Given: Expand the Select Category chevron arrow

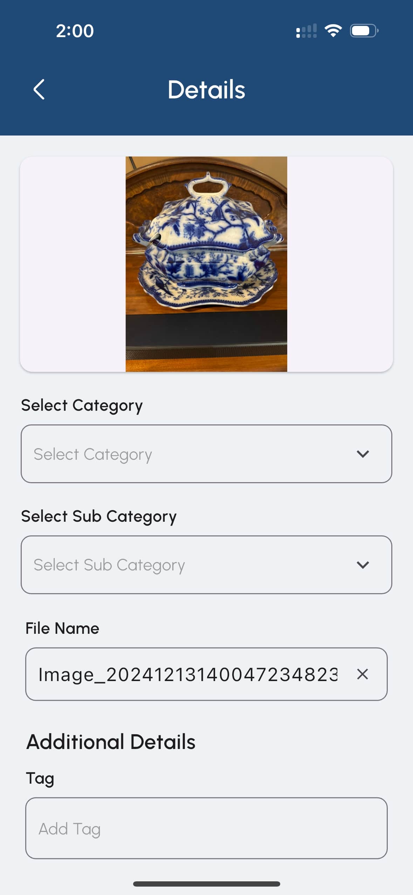Looking at the screenshot, I should pos(363,454).
